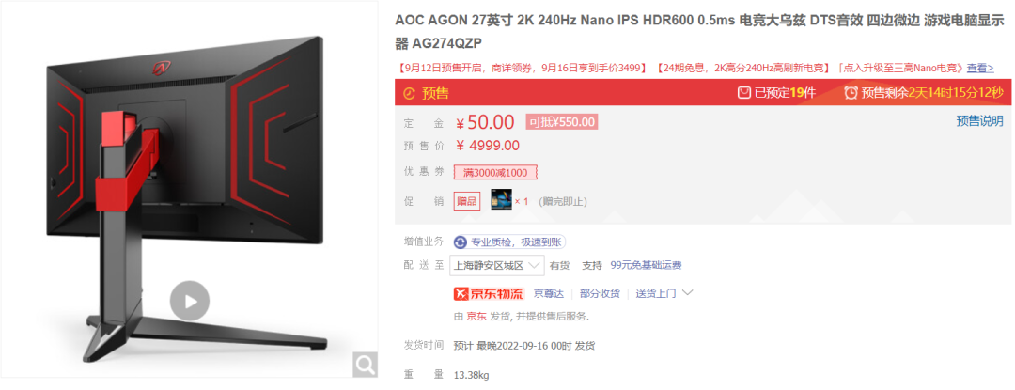
Task: Click the 查看> link in the promo text
Action: click(980, 68)
